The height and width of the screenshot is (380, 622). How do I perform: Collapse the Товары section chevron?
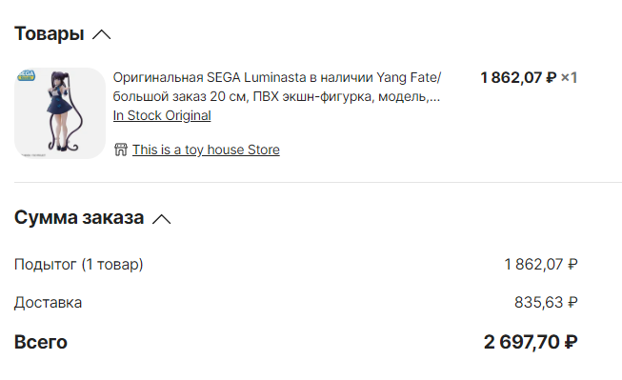pyautogui.click(x=102, y=34)
